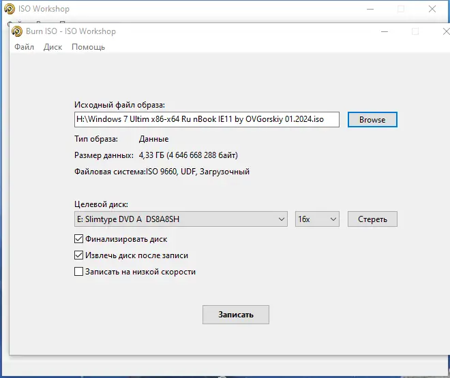Click Burn ISO window title icon
Image resolution: width=450 pixels, height=378 pixels.
pos(17,31)
